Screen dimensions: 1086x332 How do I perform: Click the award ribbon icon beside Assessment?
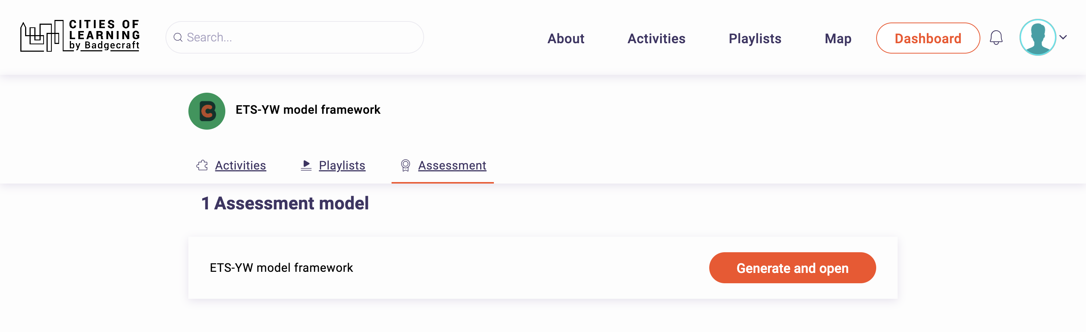tap(405, 165)
